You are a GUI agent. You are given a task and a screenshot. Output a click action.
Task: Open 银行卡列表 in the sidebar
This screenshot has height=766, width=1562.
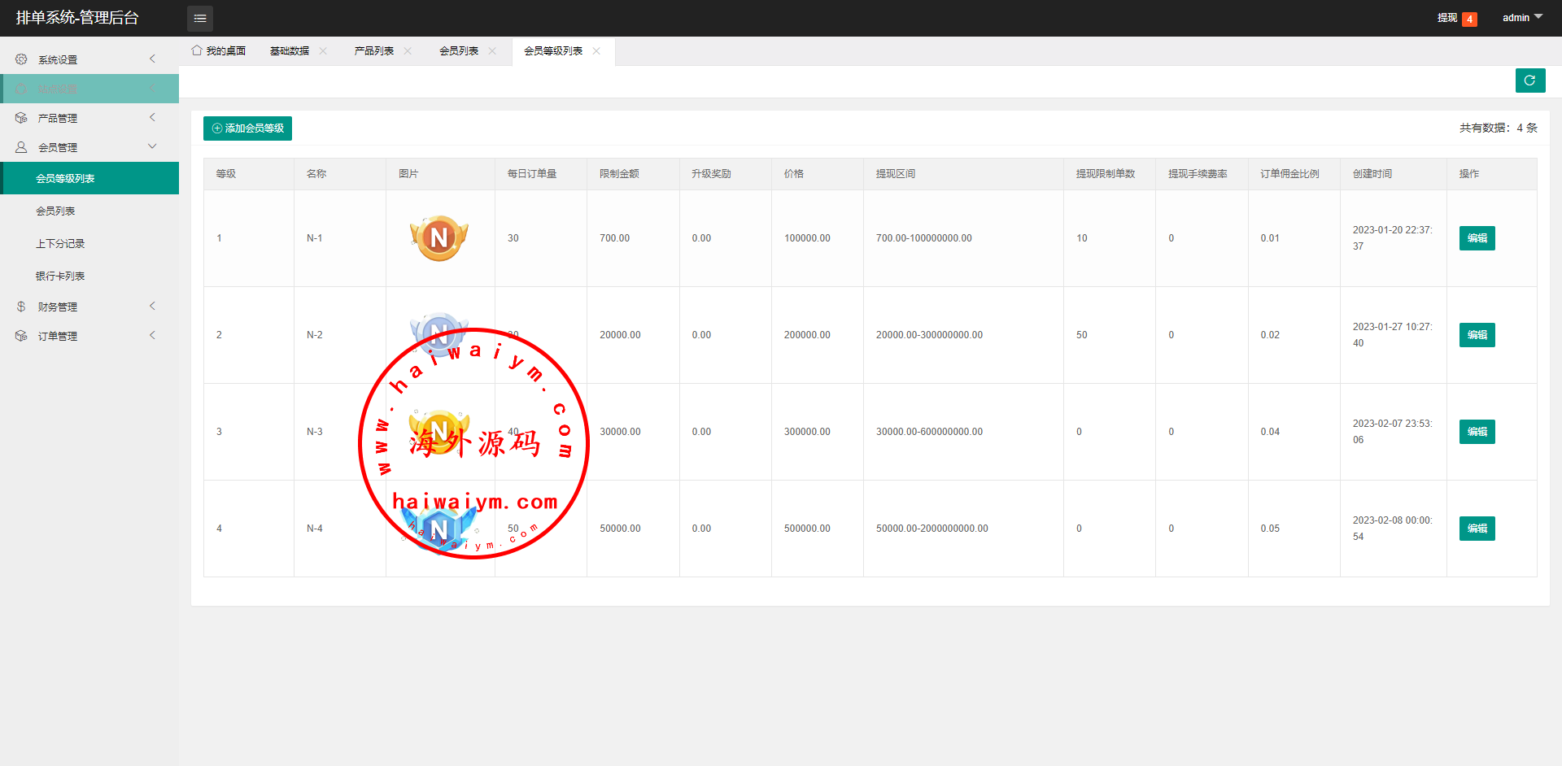[60, 276]
